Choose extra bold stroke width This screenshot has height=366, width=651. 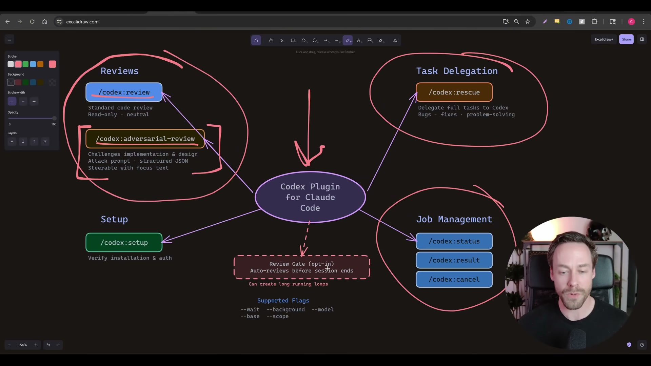(34, 101)
